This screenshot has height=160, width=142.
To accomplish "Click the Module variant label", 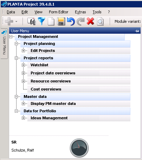I will (128, 21).
